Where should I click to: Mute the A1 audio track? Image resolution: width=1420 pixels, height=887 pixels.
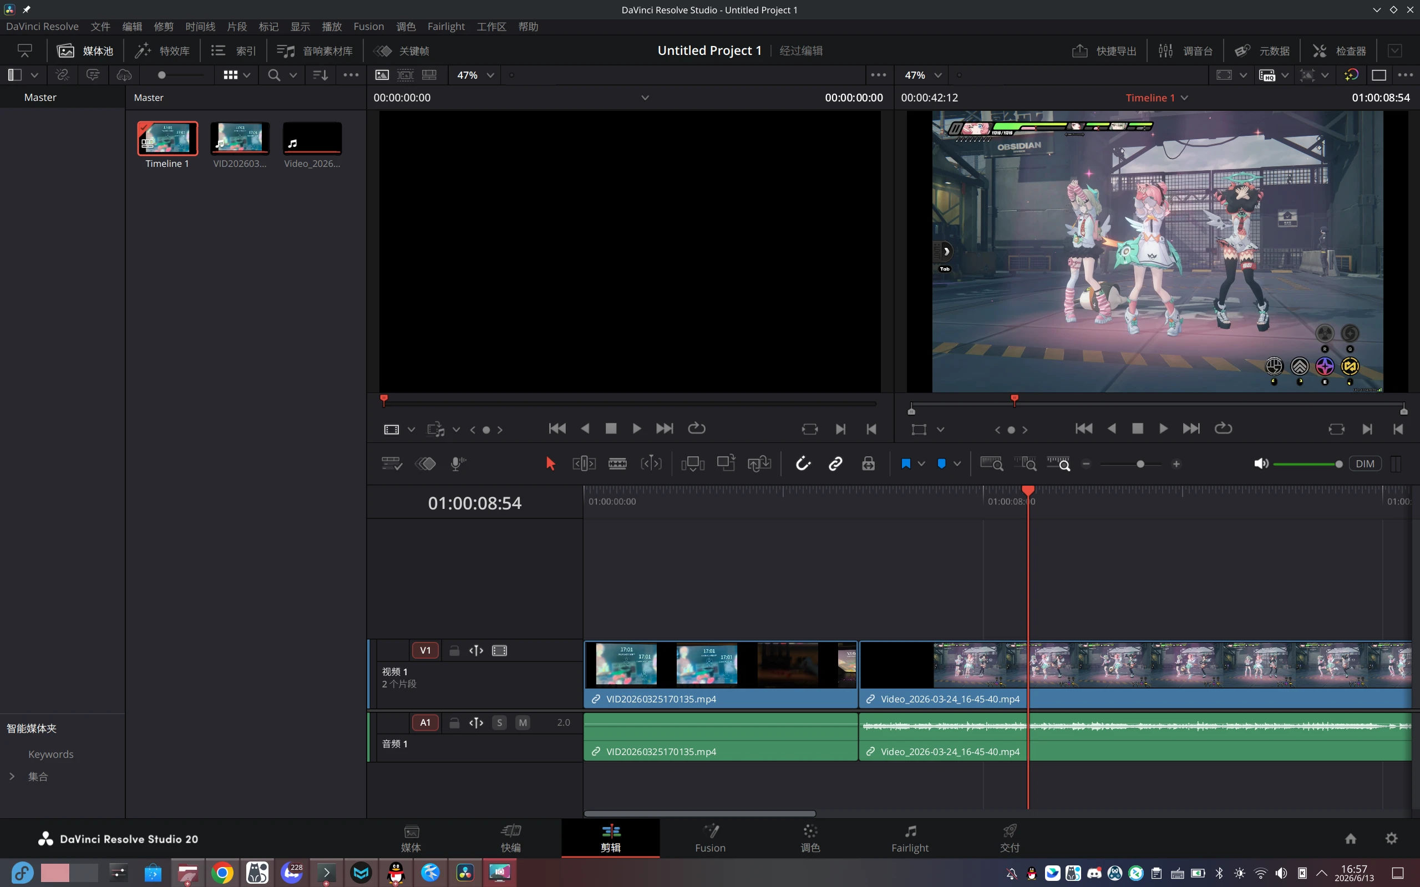tap(523, 723)
